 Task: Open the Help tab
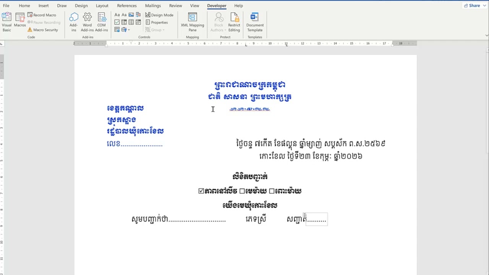point(238,5)
